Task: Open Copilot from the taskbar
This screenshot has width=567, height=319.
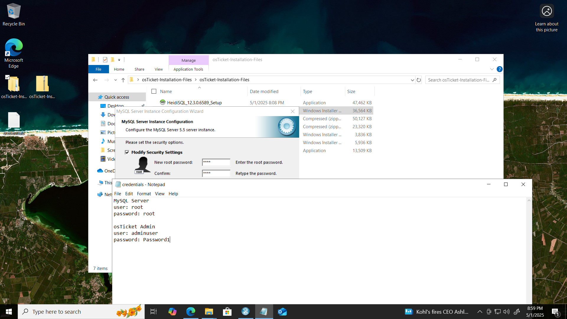Action: [x=172, y=312]
